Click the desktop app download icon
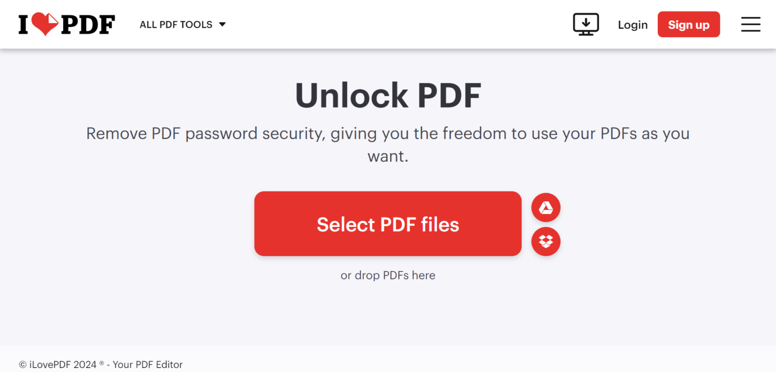The height and width of the screenshot is (372, 776). click(586, 23)
